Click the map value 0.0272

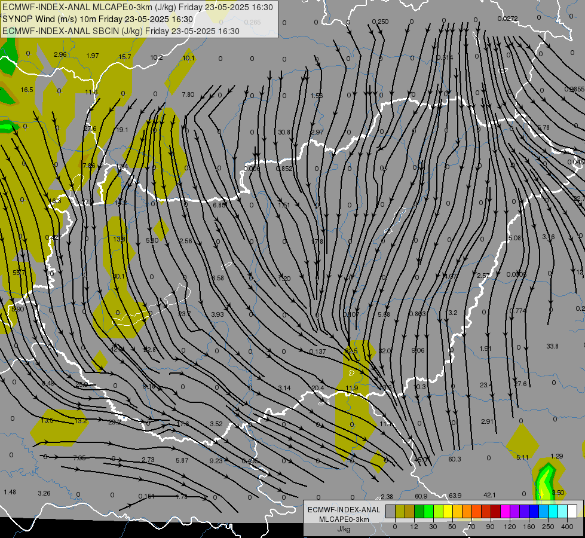point(507,19)
